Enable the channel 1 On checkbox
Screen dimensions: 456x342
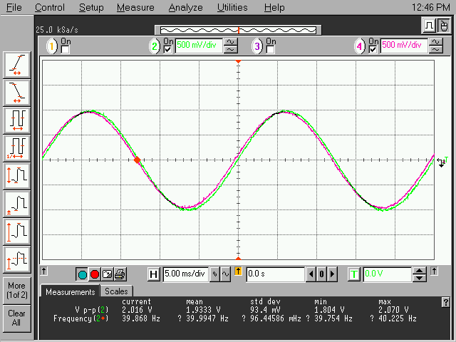pos(65,49)
